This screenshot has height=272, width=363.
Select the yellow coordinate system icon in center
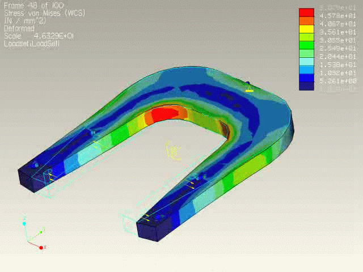pos(172,151)
